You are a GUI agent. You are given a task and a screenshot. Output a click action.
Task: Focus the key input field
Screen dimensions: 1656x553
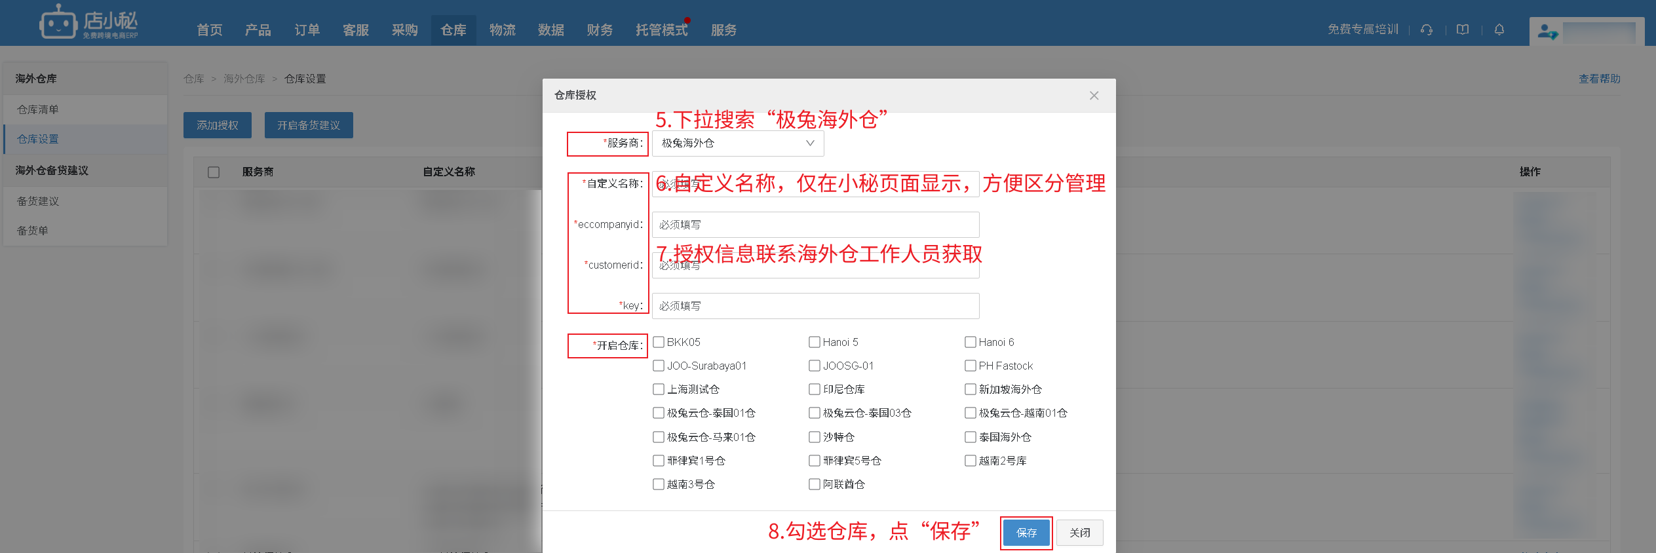pyautogui.click(x=815, y=306)
